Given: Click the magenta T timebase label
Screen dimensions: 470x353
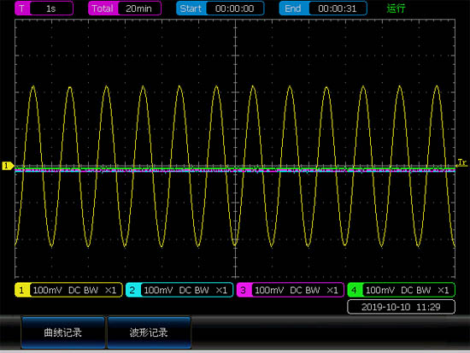Looking at the screenshot, I should point(22,9).
